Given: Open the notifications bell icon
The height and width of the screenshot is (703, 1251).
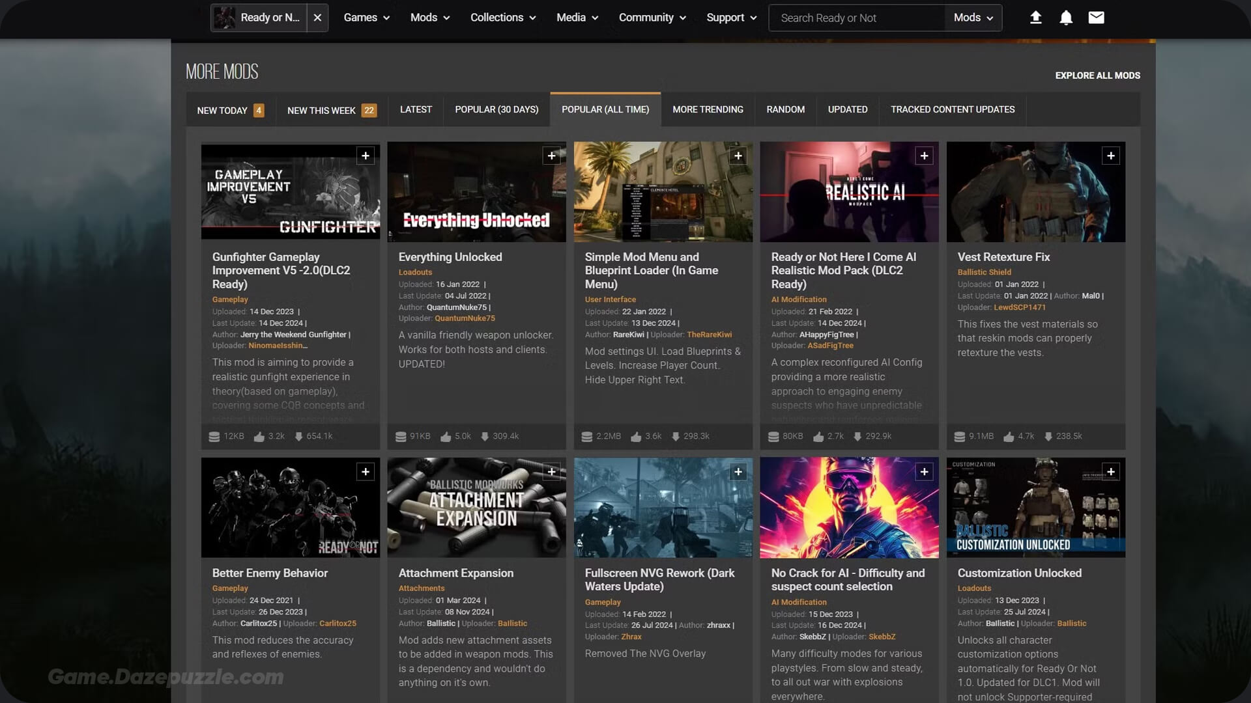Looking at the screenshot, I should [x=1066, y=18].
